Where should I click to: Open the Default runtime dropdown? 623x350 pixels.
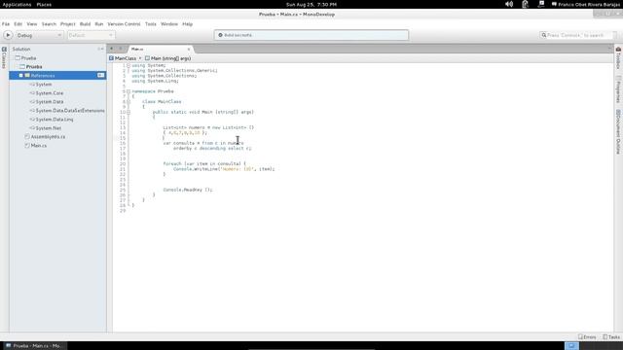point(91,35)
